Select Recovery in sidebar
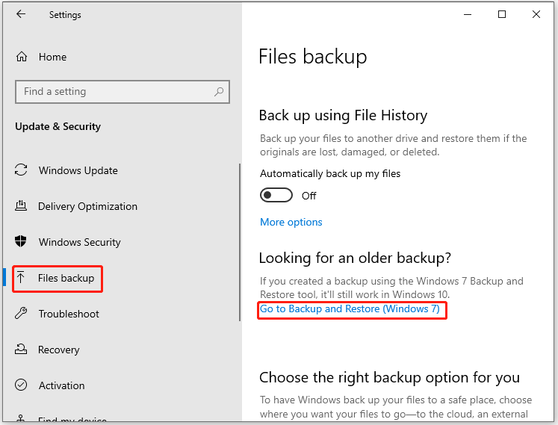Viewport: 558px width, 425px height. point(58,350)
